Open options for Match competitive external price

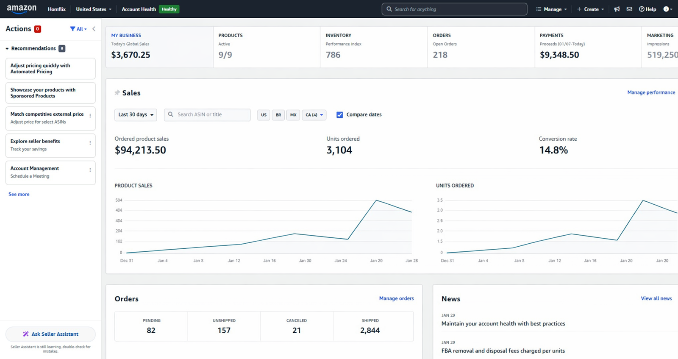[x=90, y=116]
